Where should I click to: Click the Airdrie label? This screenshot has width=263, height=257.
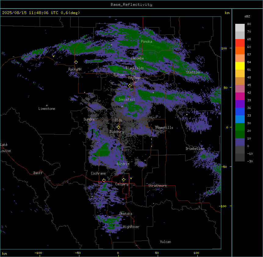click(x=123, y=164)
